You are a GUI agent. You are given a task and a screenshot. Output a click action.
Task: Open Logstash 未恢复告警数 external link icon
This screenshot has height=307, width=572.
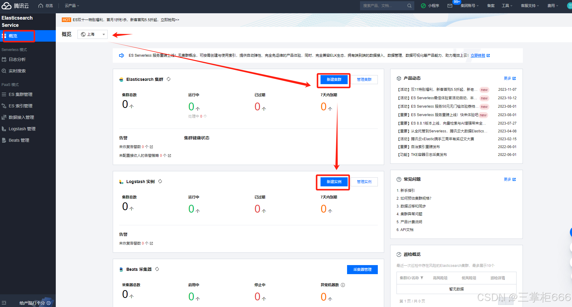click(151, 243)
